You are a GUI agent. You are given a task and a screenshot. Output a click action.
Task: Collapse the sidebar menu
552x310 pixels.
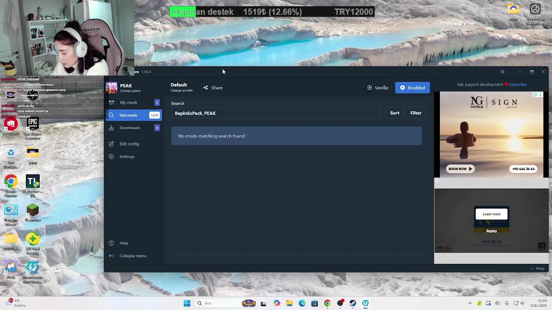coord(134,256)
